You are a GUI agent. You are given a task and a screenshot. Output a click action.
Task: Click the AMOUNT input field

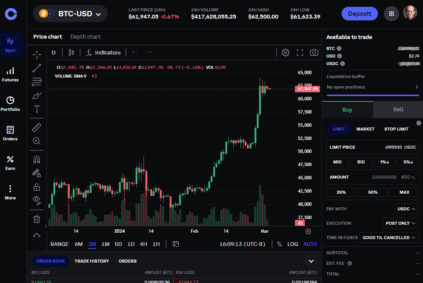(373, 177)
